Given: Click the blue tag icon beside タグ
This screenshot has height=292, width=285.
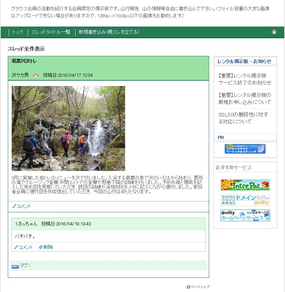Looking at the screenshot, I should tap(16, 267).
